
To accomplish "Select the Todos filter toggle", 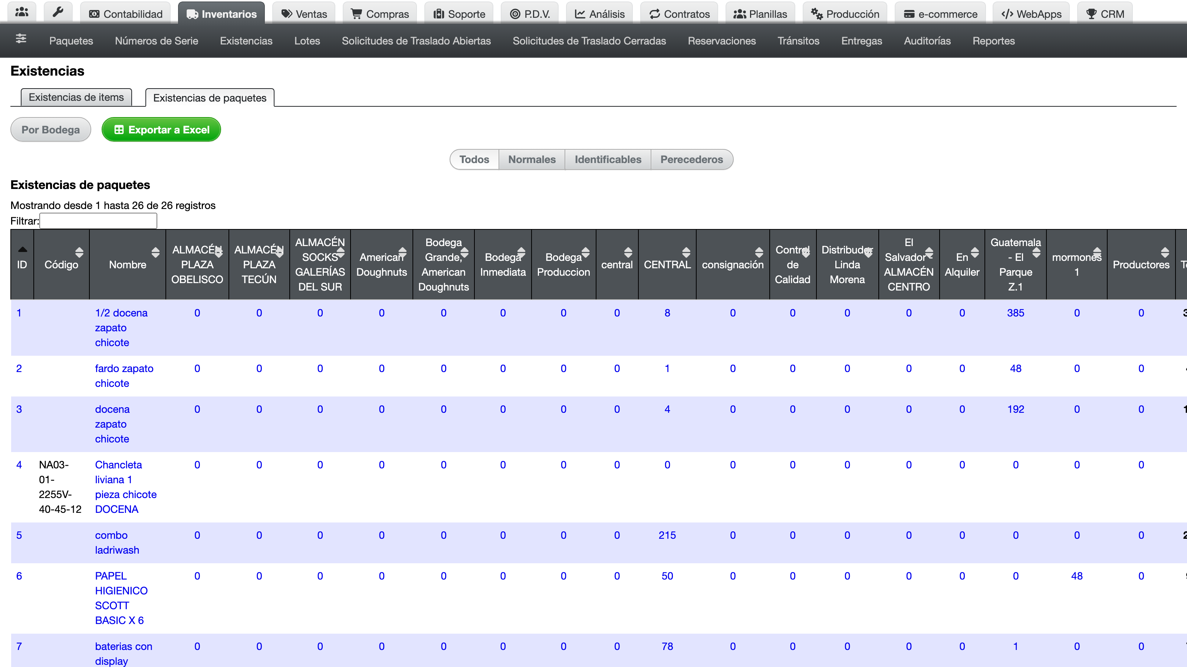I will coord(474,159).
